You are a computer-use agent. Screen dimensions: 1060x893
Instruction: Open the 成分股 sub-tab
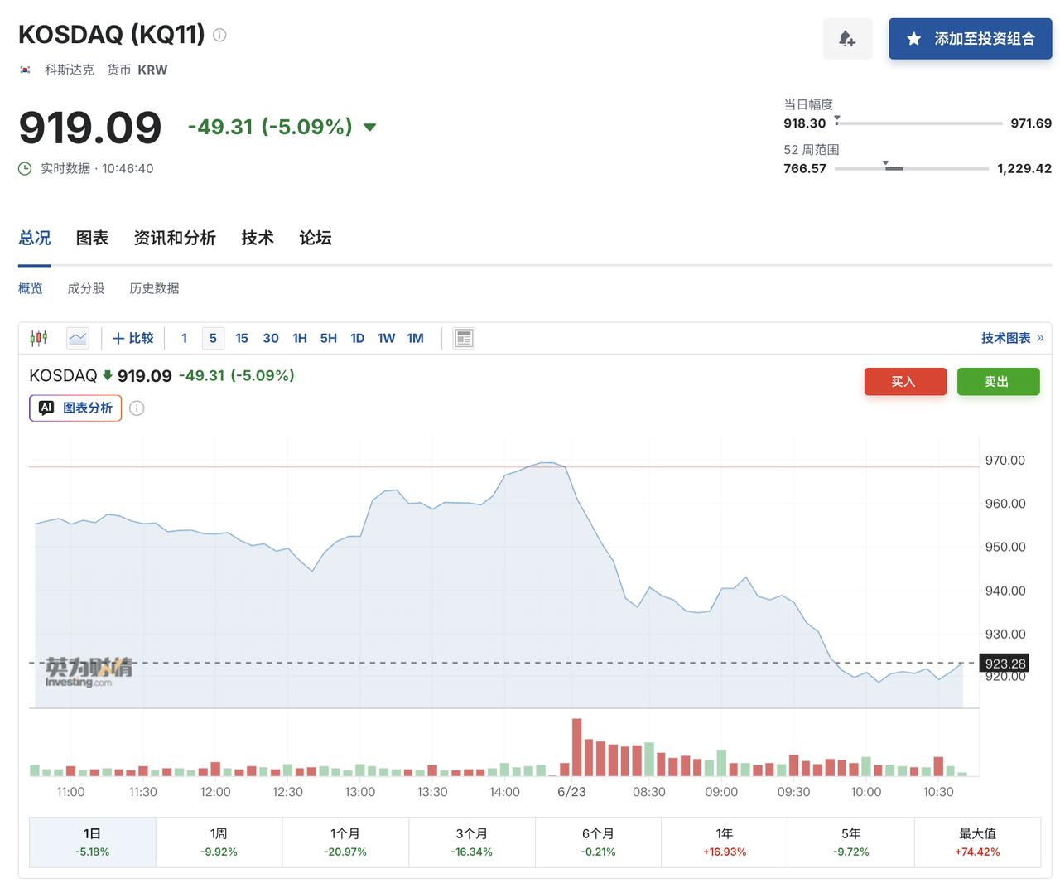pos(86,288)
